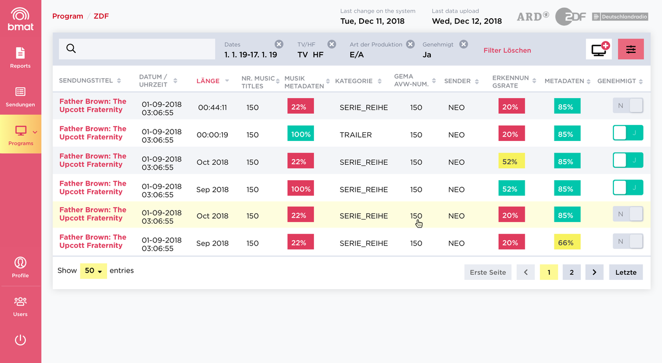This screenshot has height=363, width=662.
Task: Go to the last page with Letzte button
Action: click(626, 272)
